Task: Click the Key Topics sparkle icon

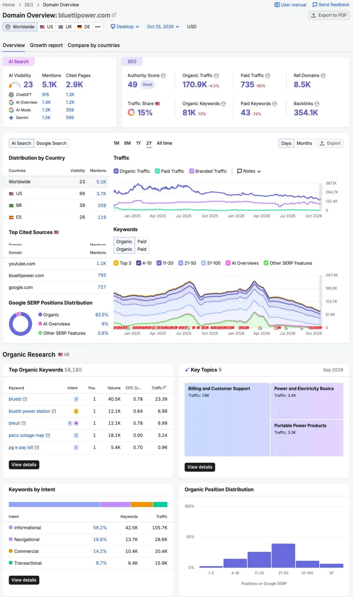Action: click(187, 370)
